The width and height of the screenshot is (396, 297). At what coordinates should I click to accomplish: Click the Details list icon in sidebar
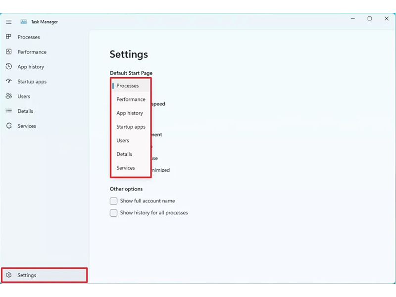(8, 110)
